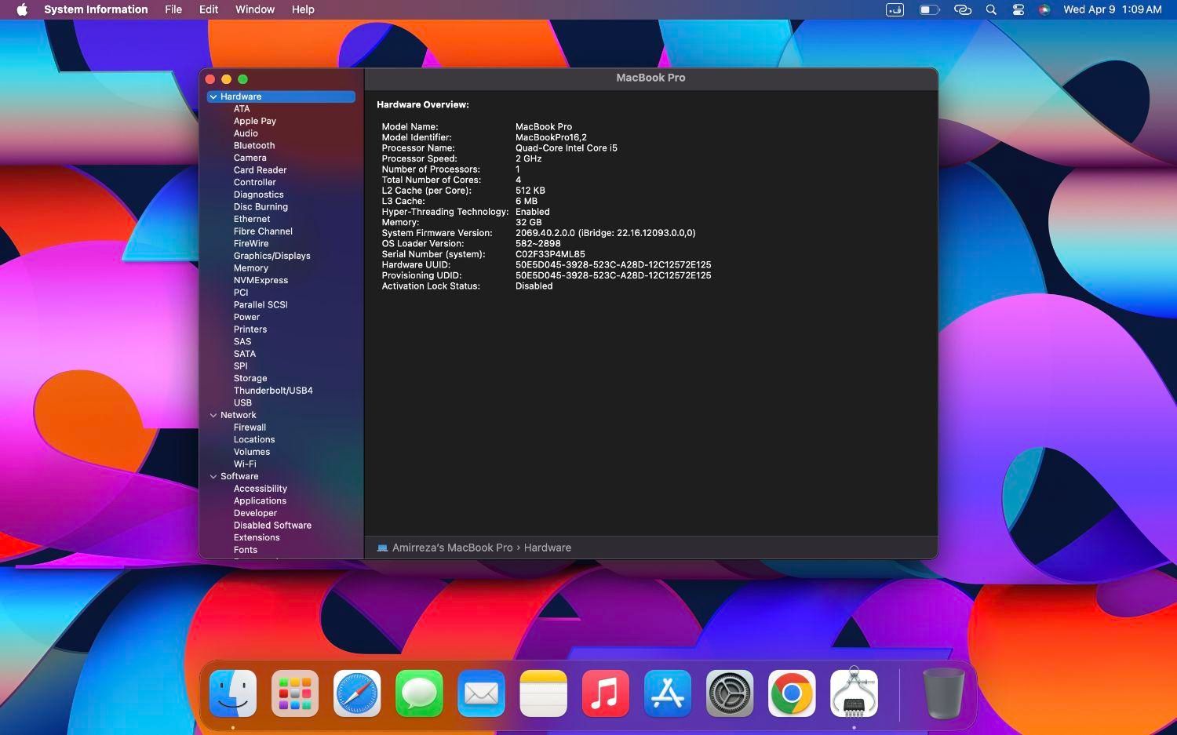Image resolution: width=1177 pixels, height=735 pixels.
Task: Select Parallel SCSI in the sidebar
Action: click(x=261, y=304)
